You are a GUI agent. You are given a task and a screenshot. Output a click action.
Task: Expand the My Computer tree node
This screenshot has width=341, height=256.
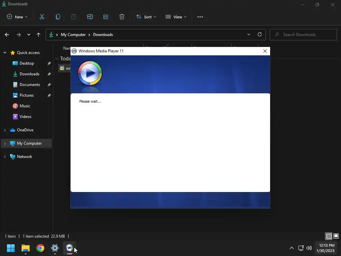pyautogui.click(x=5, y=143)
